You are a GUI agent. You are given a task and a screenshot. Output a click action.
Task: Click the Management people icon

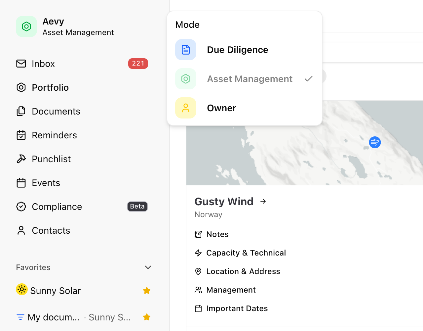click(198, 290)
